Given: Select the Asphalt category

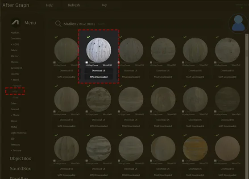Looking at the screenshot, I should click(x=15, y=33).
